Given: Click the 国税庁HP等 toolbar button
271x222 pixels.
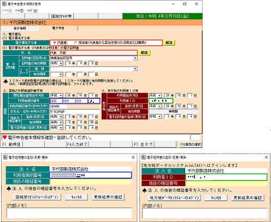Looking at the screenshot, I should 62,16.
